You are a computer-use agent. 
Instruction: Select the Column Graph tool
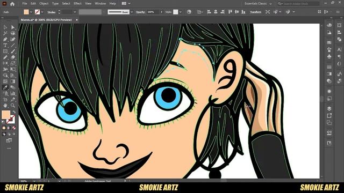coord(13,93)
